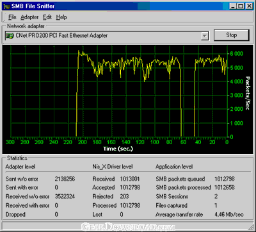Open the File menu

click(x=12, y=17)
